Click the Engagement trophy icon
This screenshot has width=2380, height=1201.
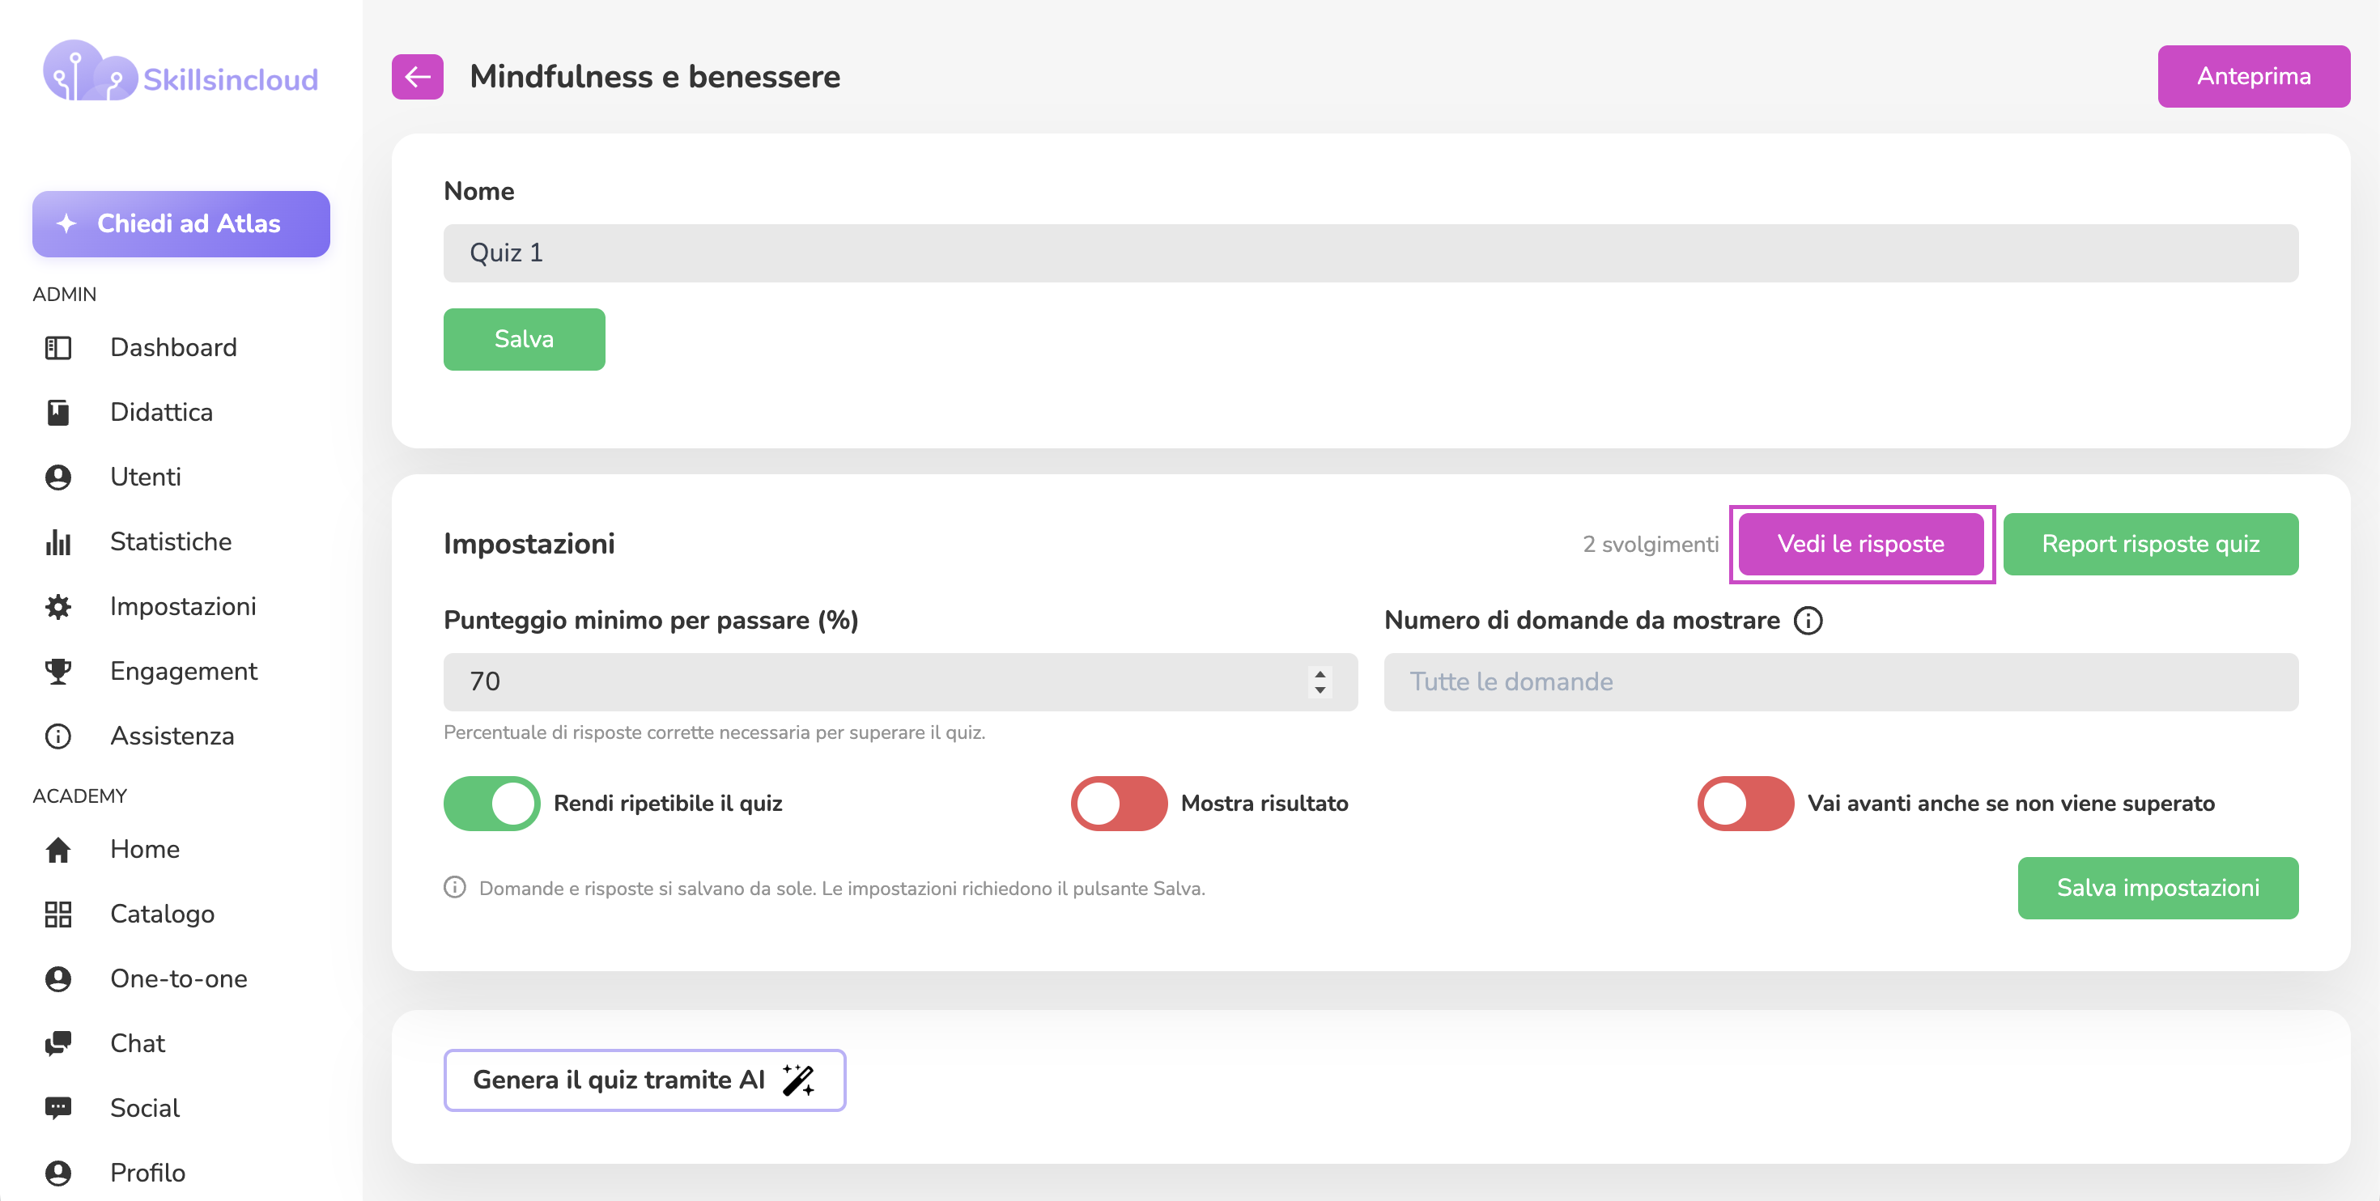pyautogui.click(x=58, y=671)
